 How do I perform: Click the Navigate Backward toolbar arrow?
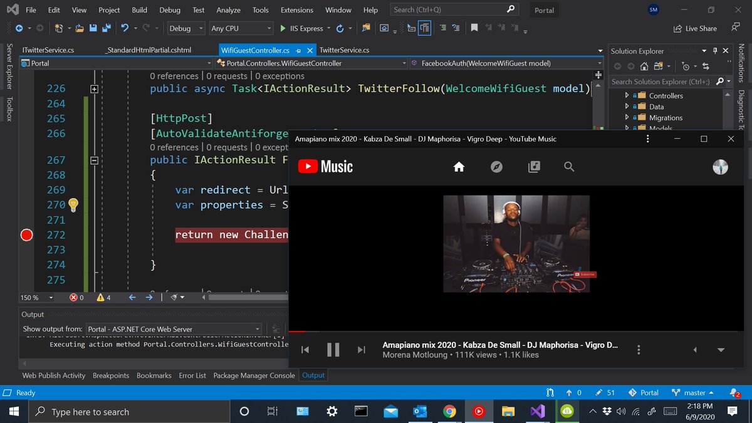click(x=19, y=28)
